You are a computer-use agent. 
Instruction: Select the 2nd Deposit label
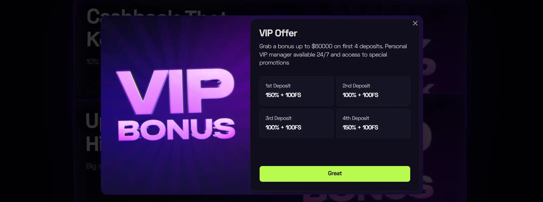tap(356, 86)
